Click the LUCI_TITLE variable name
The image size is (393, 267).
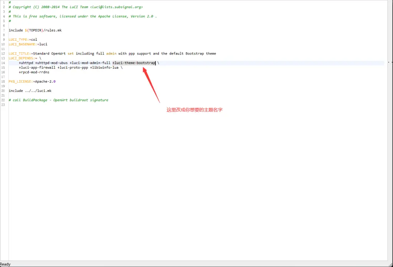(x=19, y=53)
